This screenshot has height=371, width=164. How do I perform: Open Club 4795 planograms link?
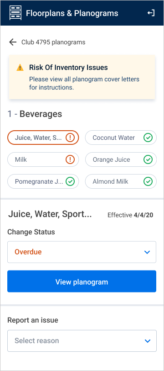coord(53,42)
